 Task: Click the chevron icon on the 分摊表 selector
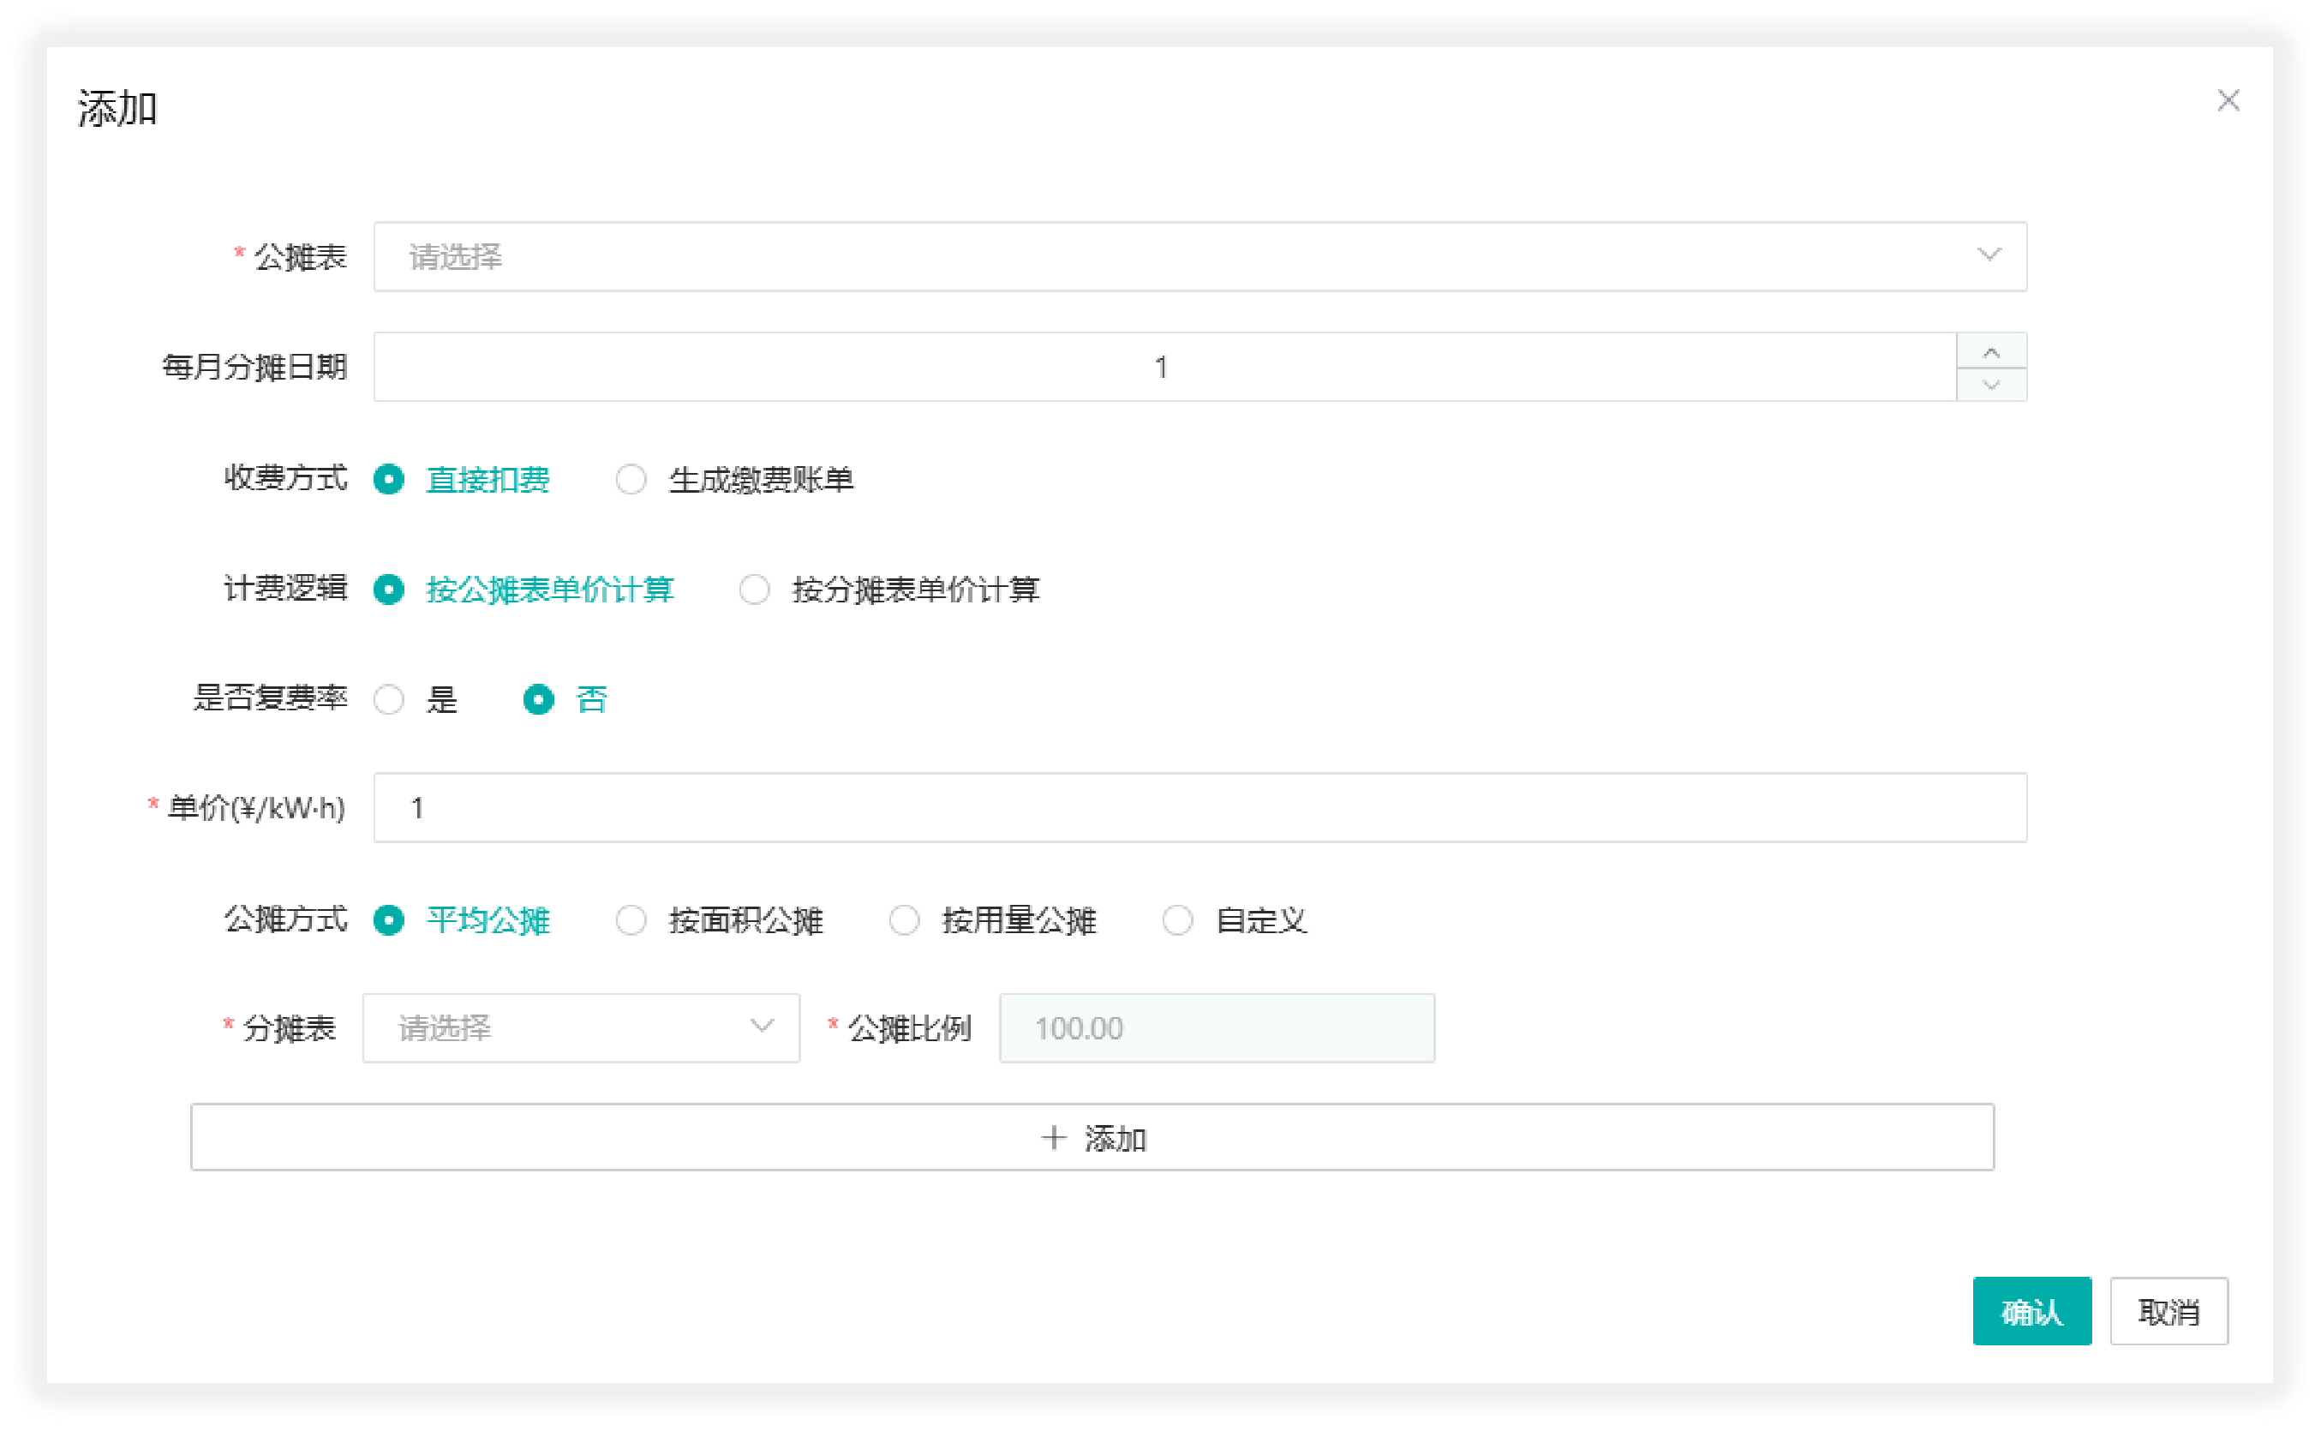761,1027
